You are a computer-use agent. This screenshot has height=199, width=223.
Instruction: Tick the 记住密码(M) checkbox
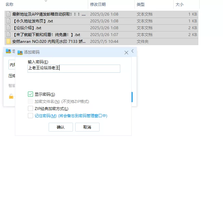point(30,116)
